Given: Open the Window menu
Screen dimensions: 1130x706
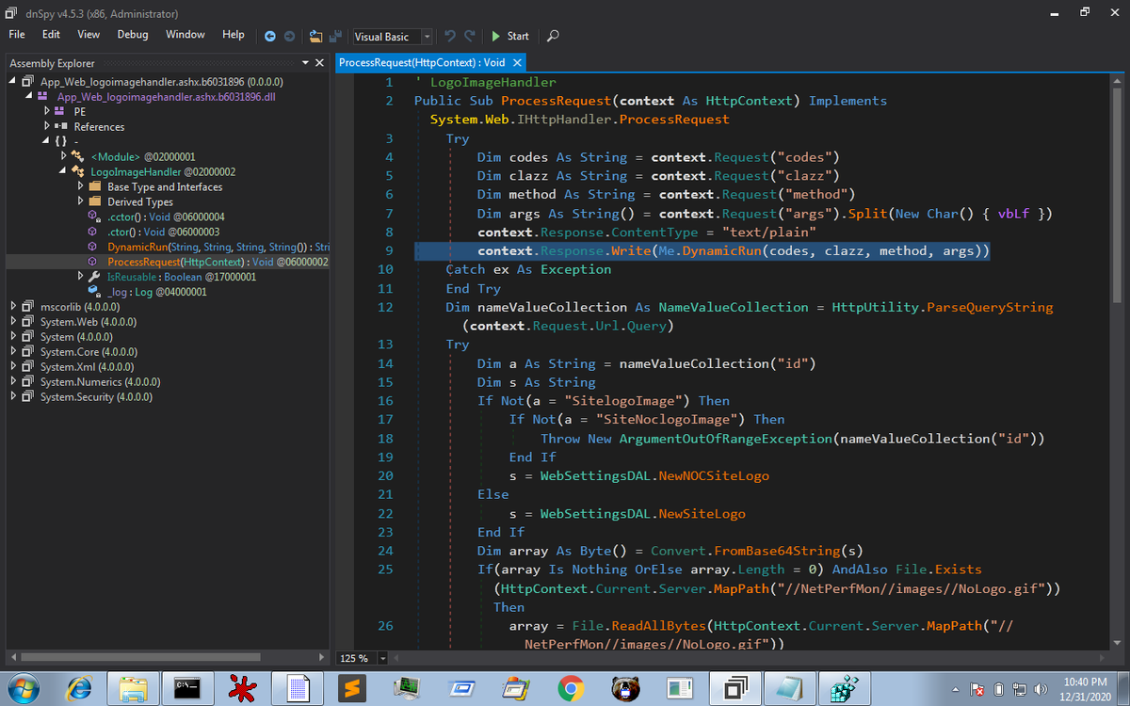Looking at the screenshot, I should click(186, 34).
